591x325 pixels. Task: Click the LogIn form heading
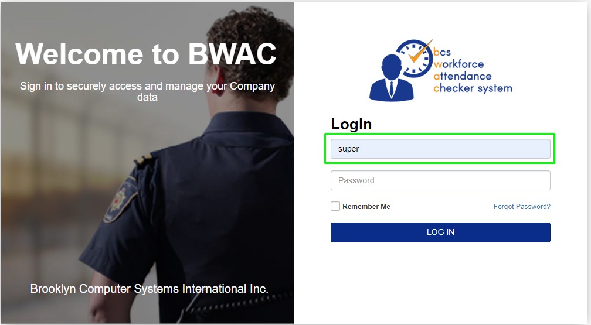pos(351,124)
